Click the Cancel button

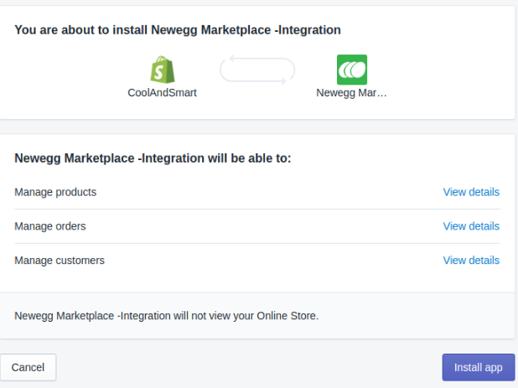coord(28,367)
